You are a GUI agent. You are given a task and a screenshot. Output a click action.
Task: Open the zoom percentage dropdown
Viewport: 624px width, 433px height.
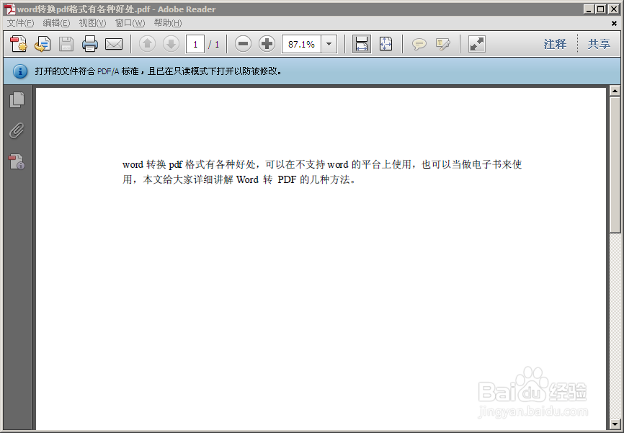point(329,44)
